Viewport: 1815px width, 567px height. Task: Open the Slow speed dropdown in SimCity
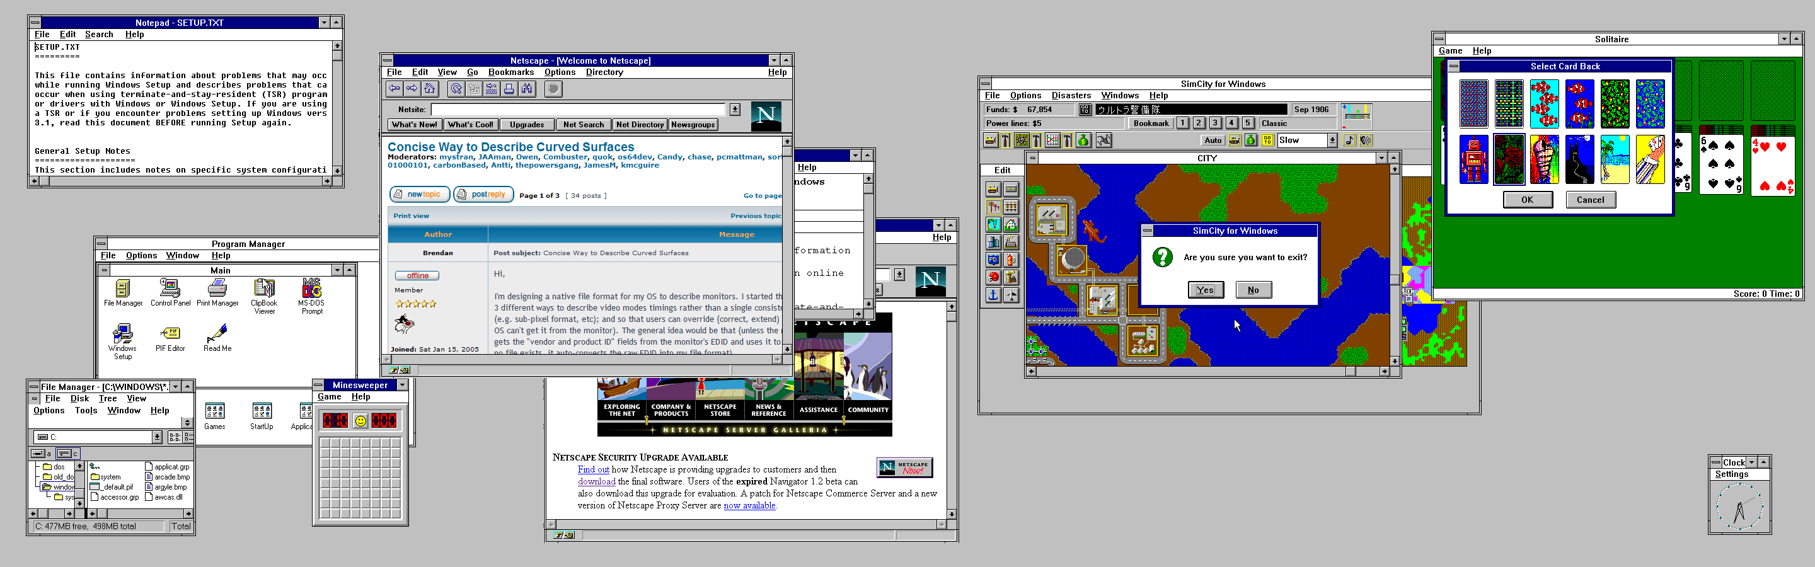point(1332,140)
